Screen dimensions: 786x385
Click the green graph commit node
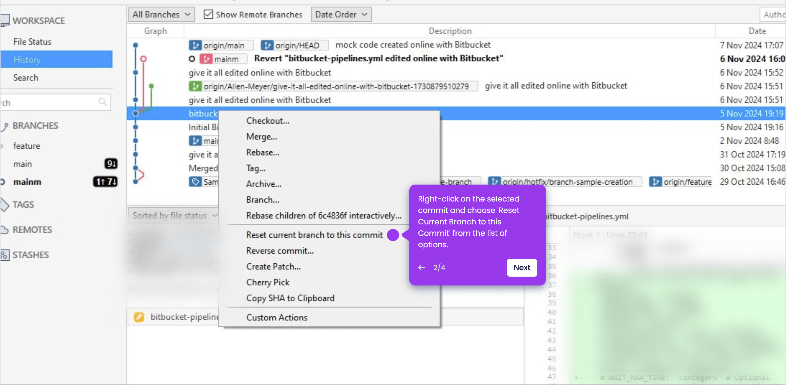[151, 86]
